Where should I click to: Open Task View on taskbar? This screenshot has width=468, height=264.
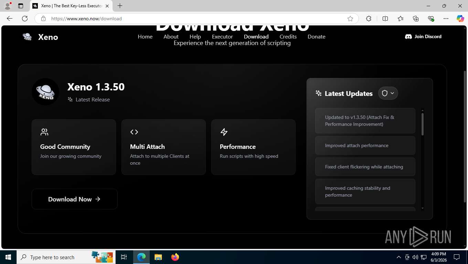pos(124,257)
